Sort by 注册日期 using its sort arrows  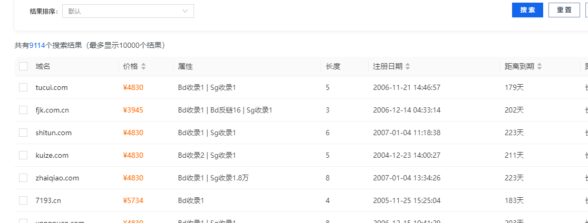tap(408, 67)
